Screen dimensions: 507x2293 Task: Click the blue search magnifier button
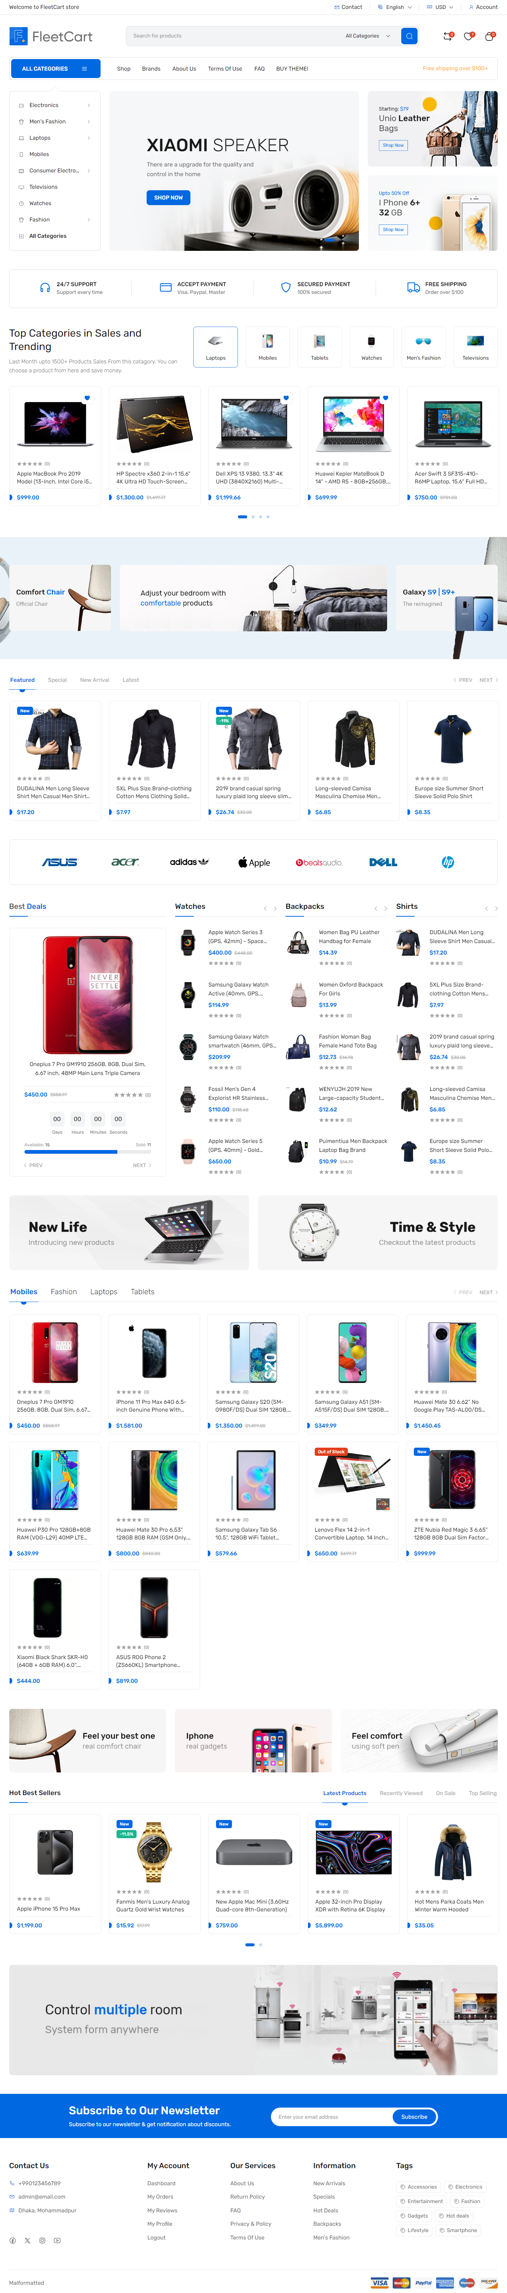pos(409,36)
